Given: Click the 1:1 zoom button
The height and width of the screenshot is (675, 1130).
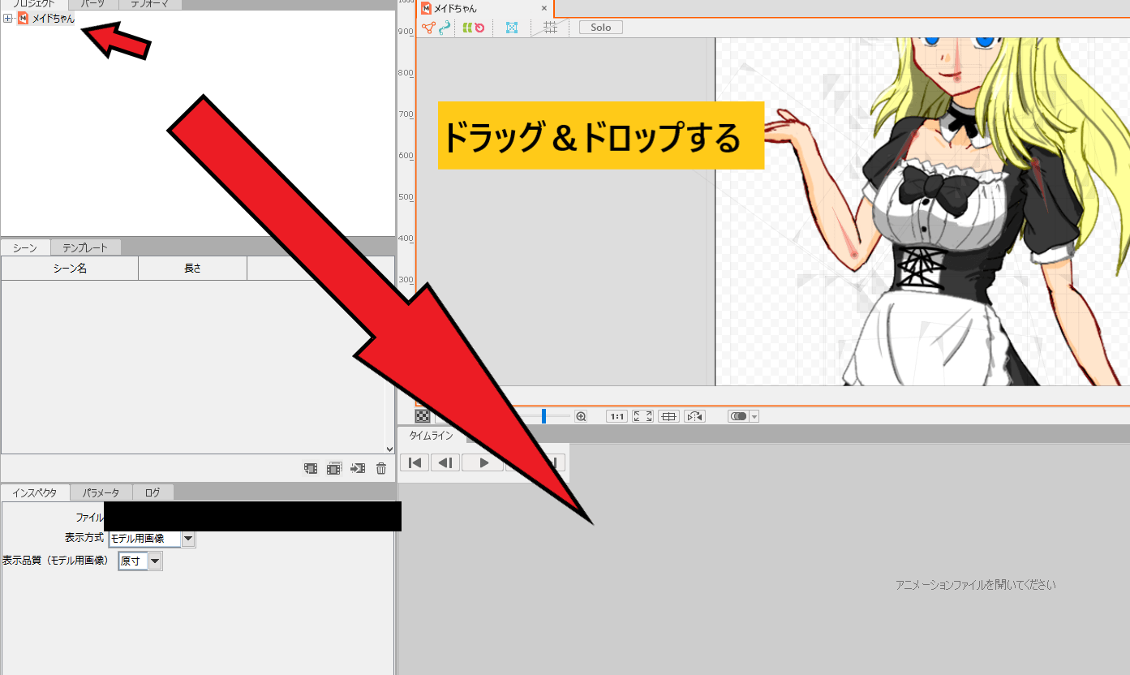Looking at the screenshot, I should coord(616,415).
